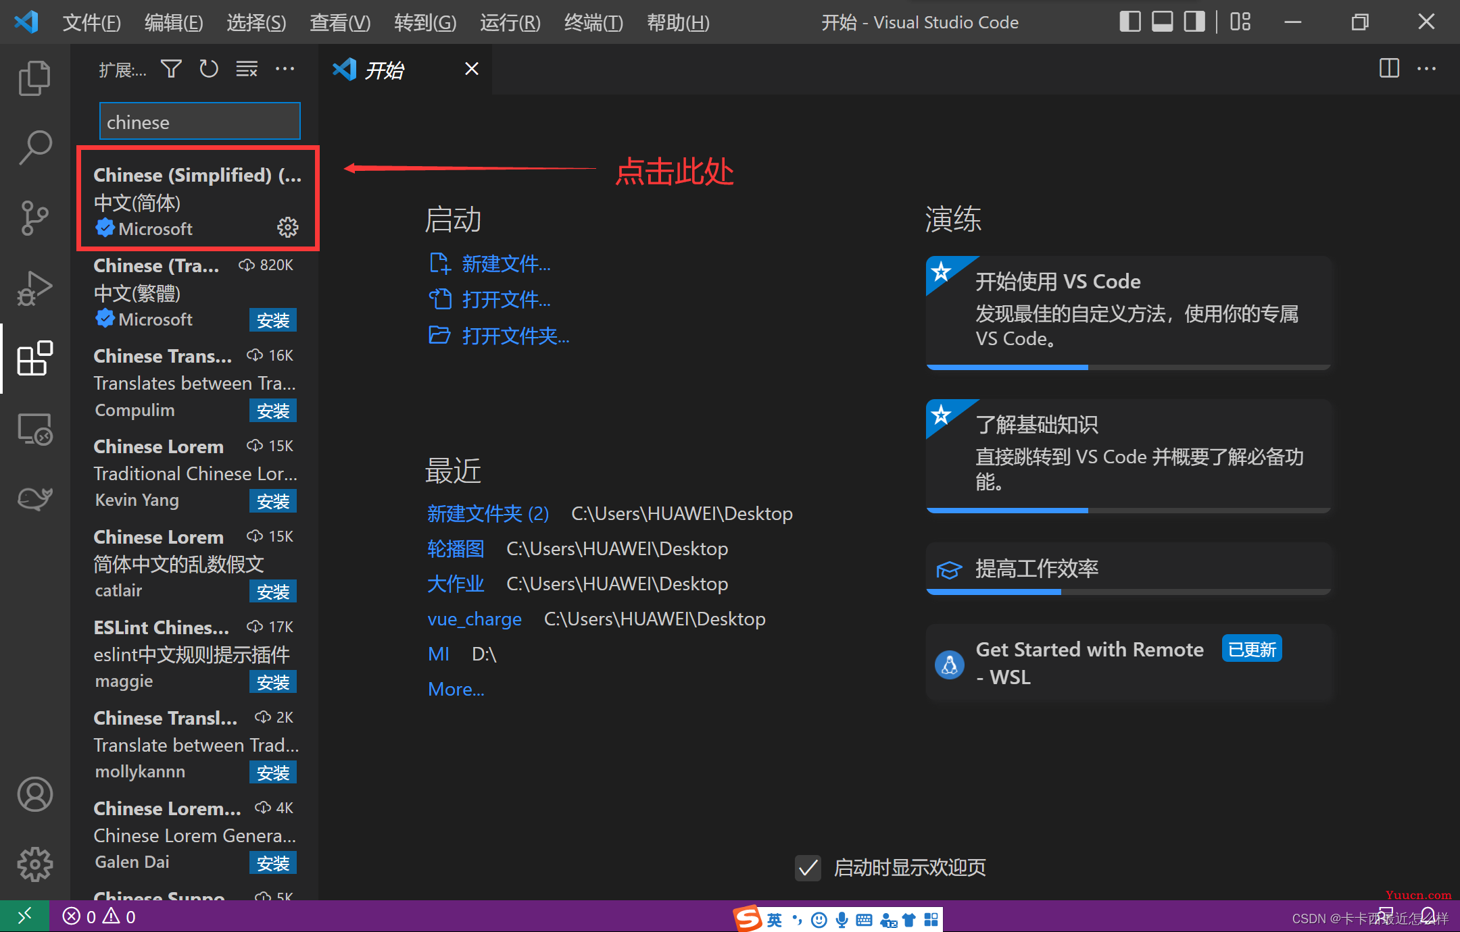
Task: Open 提高工作效率 walkthrough card
Action: point(1128,569)
